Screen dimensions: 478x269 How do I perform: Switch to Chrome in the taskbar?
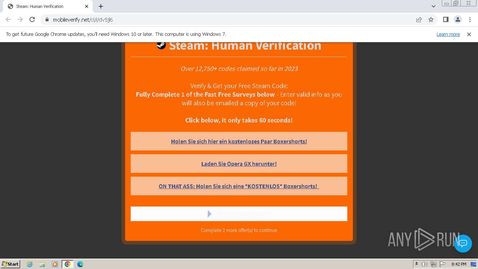[x=68, y=264]
